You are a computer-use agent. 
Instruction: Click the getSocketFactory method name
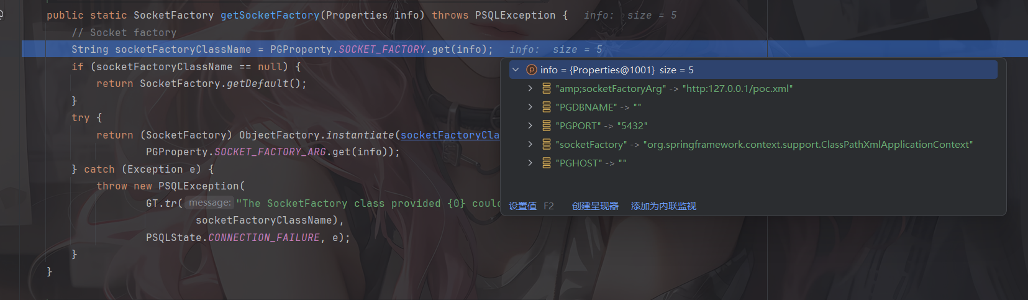click(x=270, y=16)
